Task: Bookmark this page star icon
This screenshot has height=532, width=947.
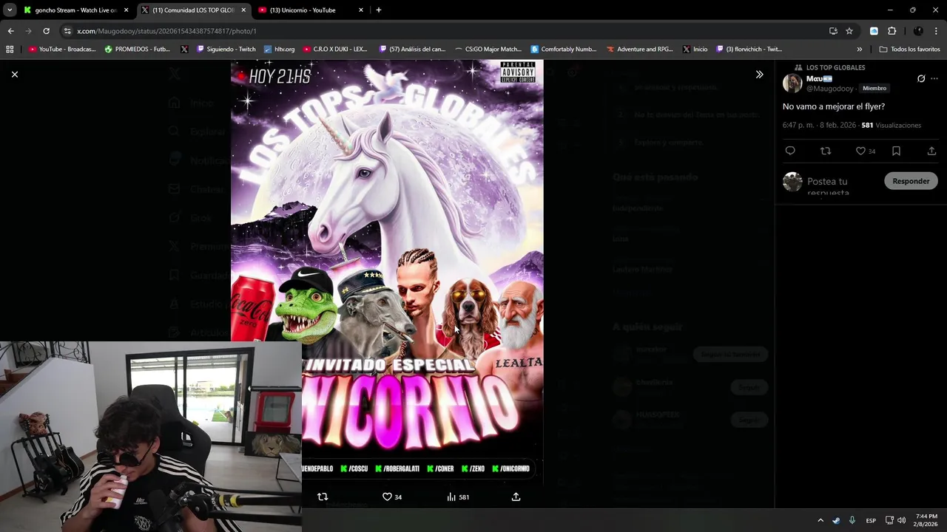Action: (849, 31)
